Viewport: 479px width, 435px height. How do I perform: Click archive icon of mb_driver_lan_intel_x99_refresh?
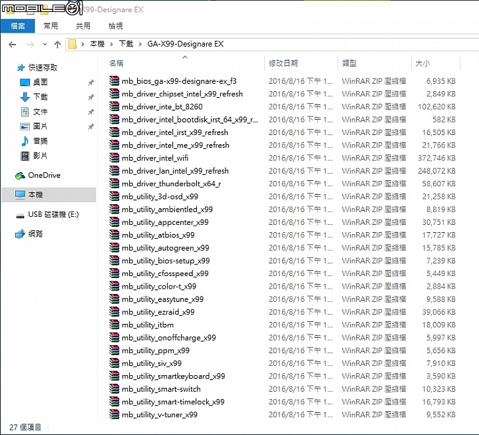pos(114,170)
